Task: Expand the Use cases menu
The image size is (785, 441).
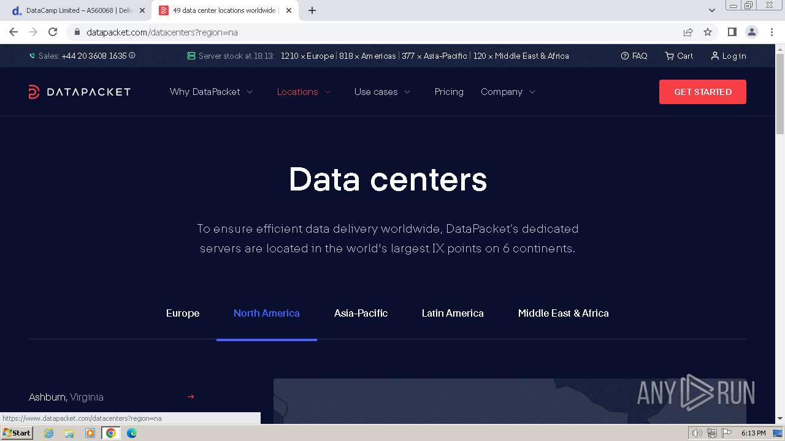Action: click(383, 92)
